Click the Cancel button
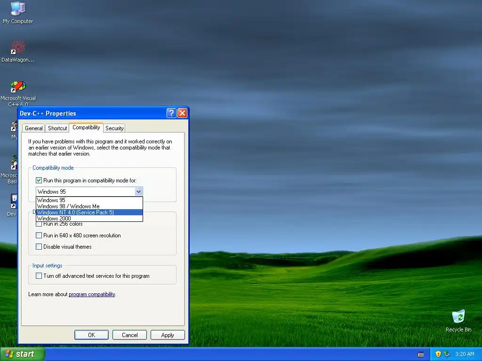The width and height of the screenshot is (482, 361). pyautogui.click(x=130, y=335)
